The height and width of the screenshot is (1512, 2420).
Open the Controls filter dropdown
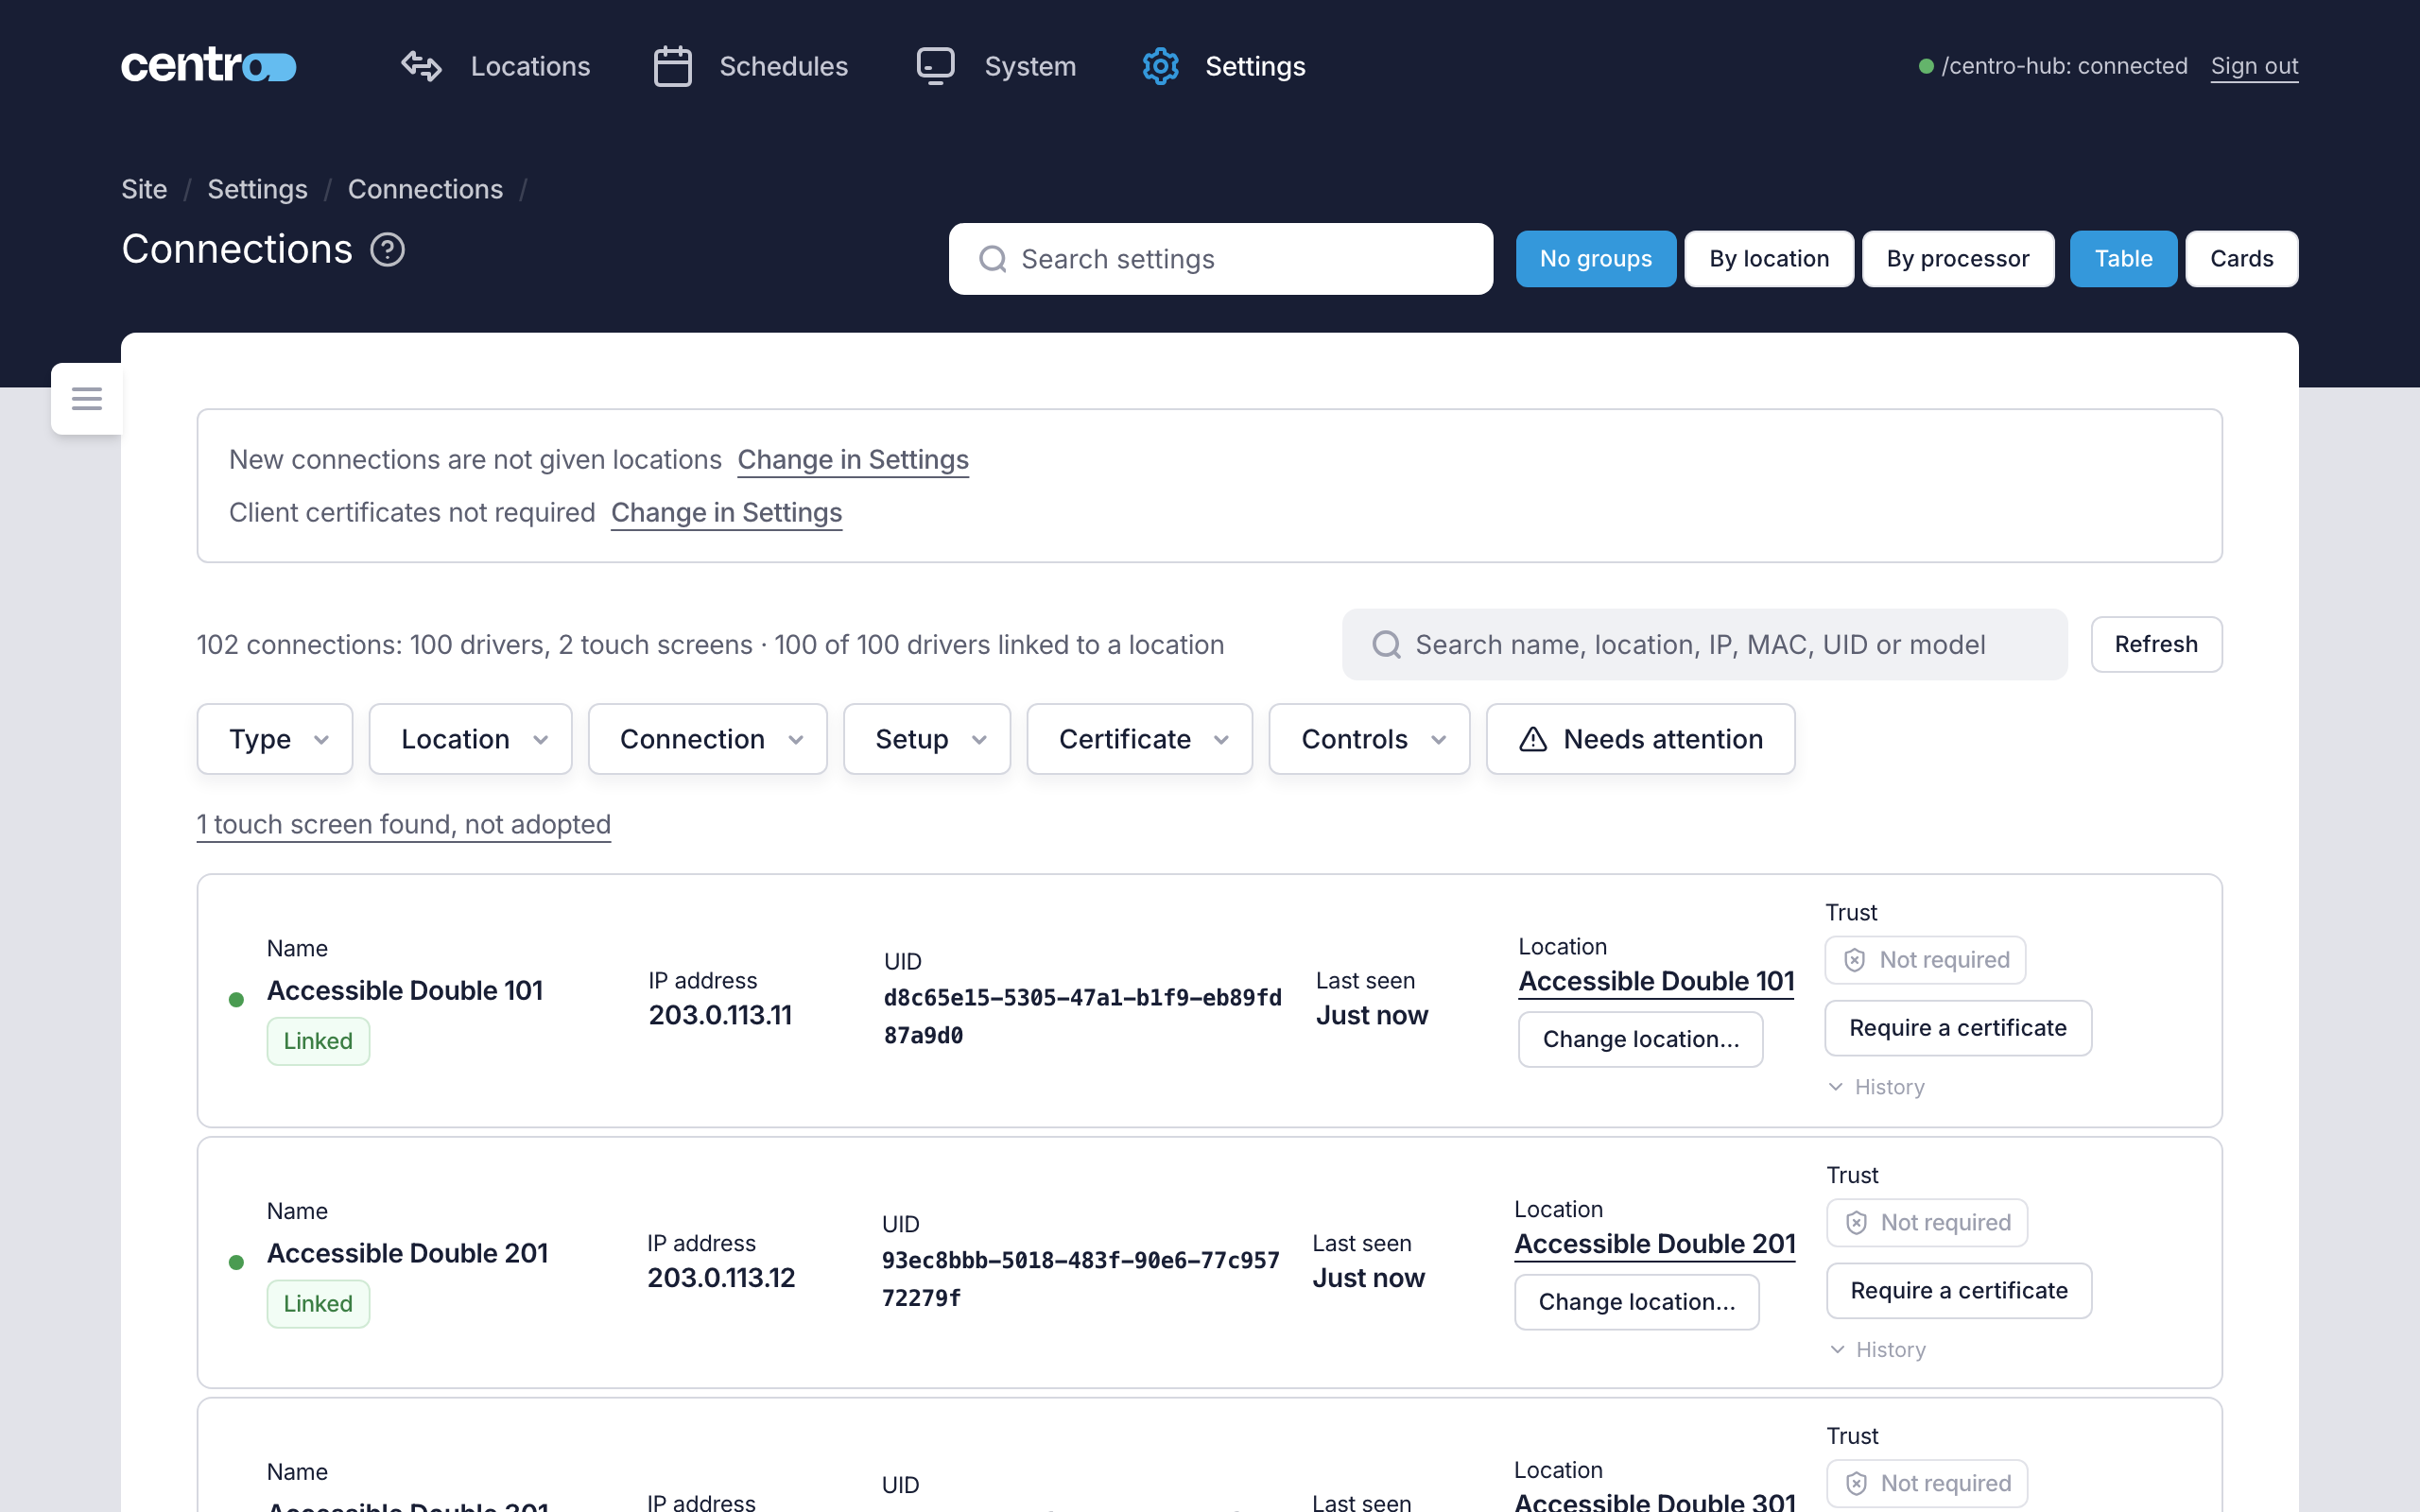click(1369, 739)
